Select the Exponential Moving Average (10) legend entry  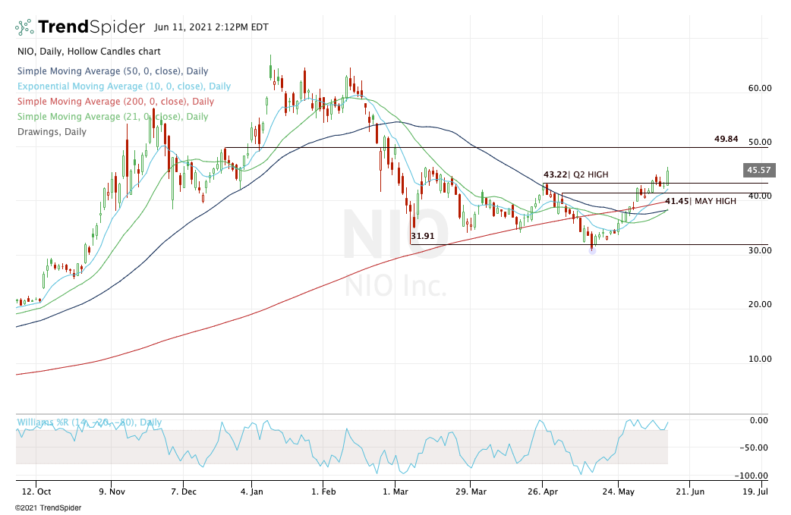[x=124, y=86]
